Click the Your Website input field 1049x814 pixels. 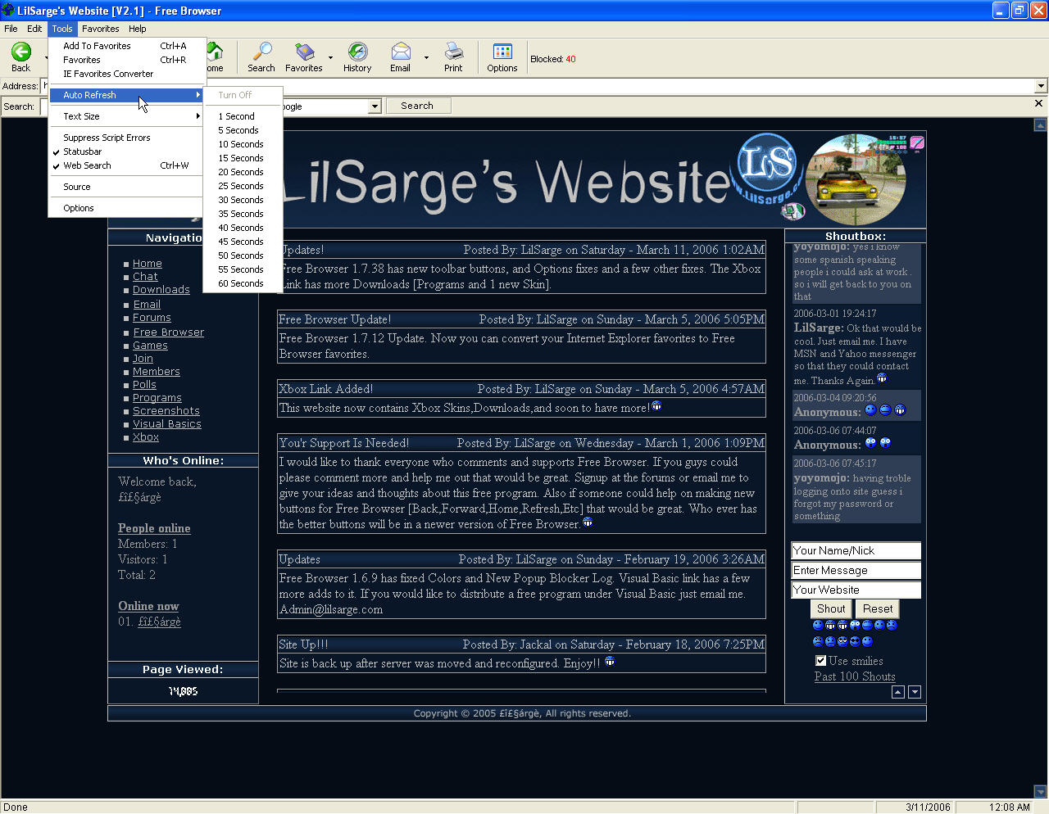coord(856,590)
